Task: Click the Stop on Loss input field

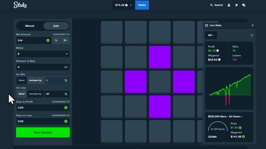Action: pyautogui.click(x=43, y=121)
